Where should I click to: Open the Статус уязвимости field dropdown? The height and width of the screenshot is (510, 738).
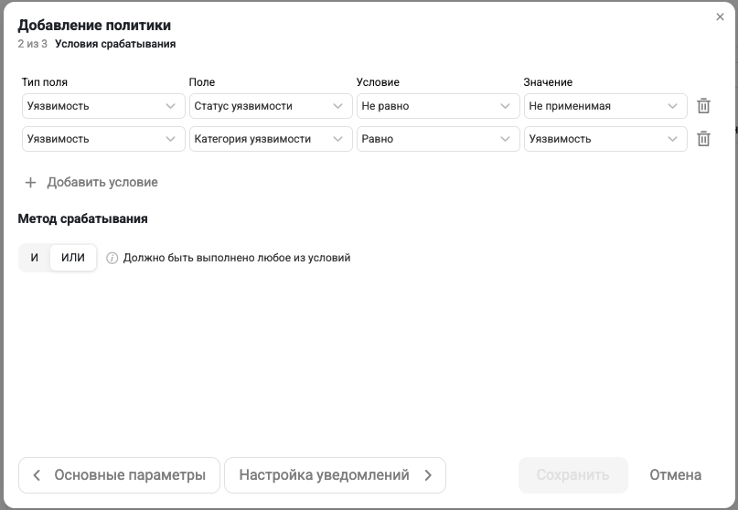(269, 106)
